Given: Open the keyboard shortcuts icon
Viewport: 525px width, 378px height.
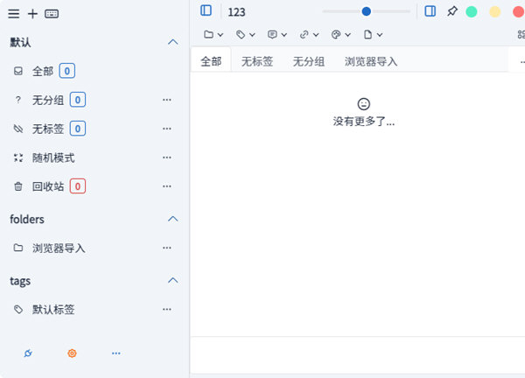Looking at the screenshot, I should 52,13.
